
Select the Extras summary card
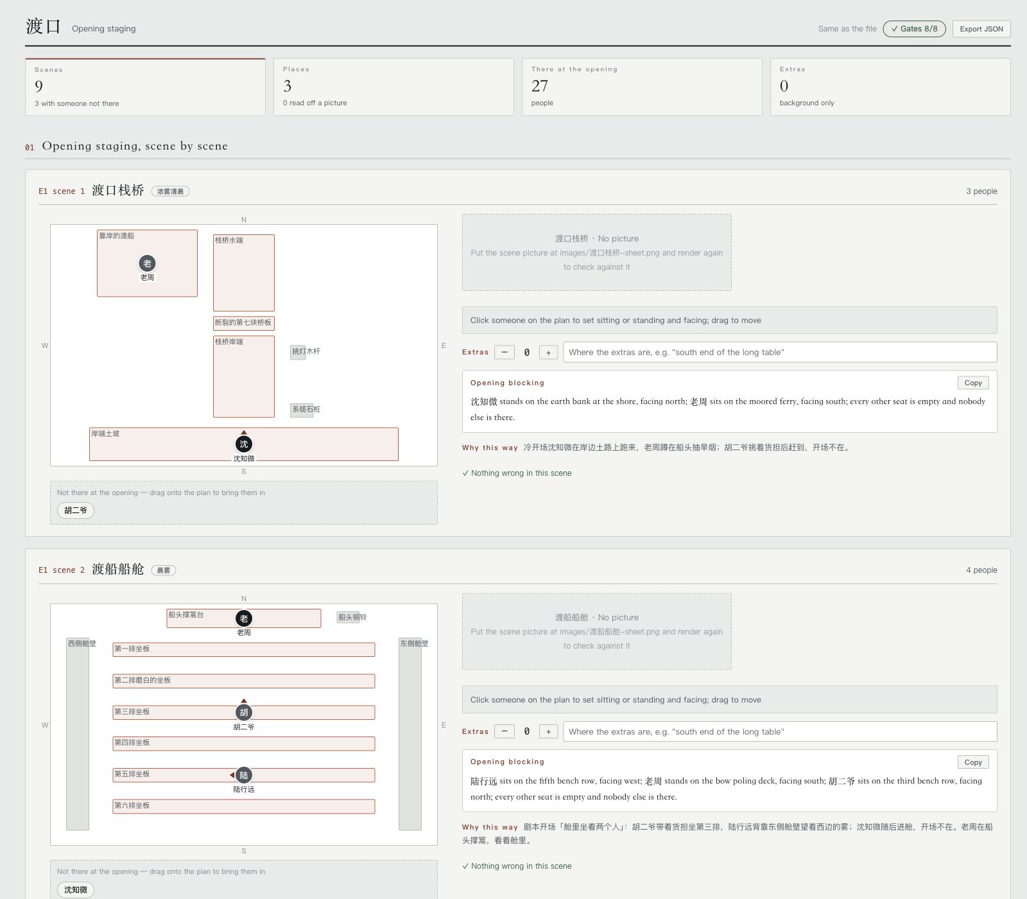[890, 87]
